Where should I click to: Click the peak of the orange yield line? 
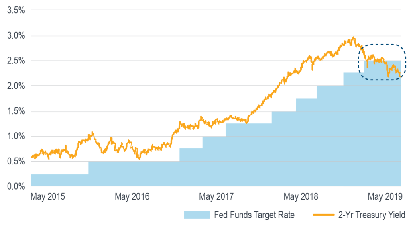click(353, 37)
